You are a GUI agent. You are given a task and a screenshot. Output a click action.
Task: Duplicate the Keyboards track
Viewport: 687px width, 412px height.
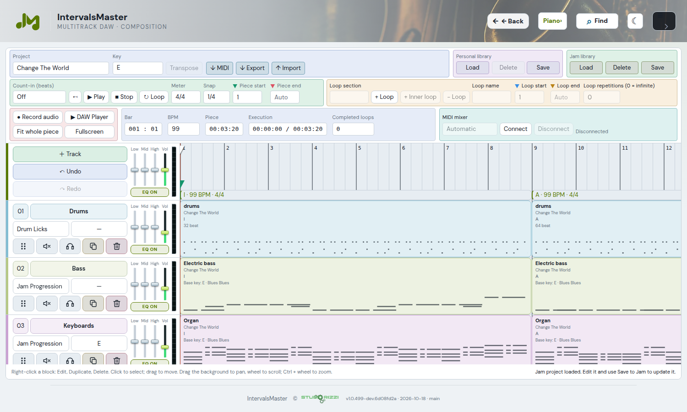pyautogui.click(x=93, y=359)
